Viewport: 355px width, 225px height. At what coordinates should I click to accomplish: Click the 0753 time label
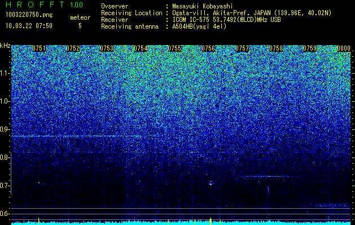(107, 48)
